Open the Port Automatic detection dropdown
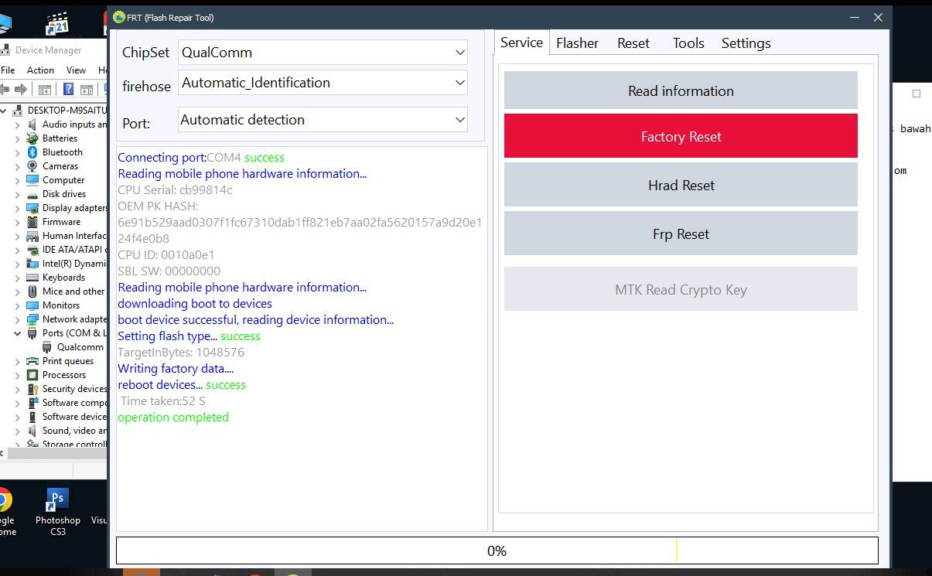Image resolution: width=932 pixels, height=576 pixels. [323, 120]
